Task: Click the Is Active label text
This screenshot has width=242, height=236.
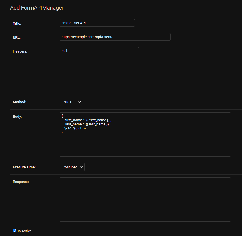Action: tap(24, 231)
